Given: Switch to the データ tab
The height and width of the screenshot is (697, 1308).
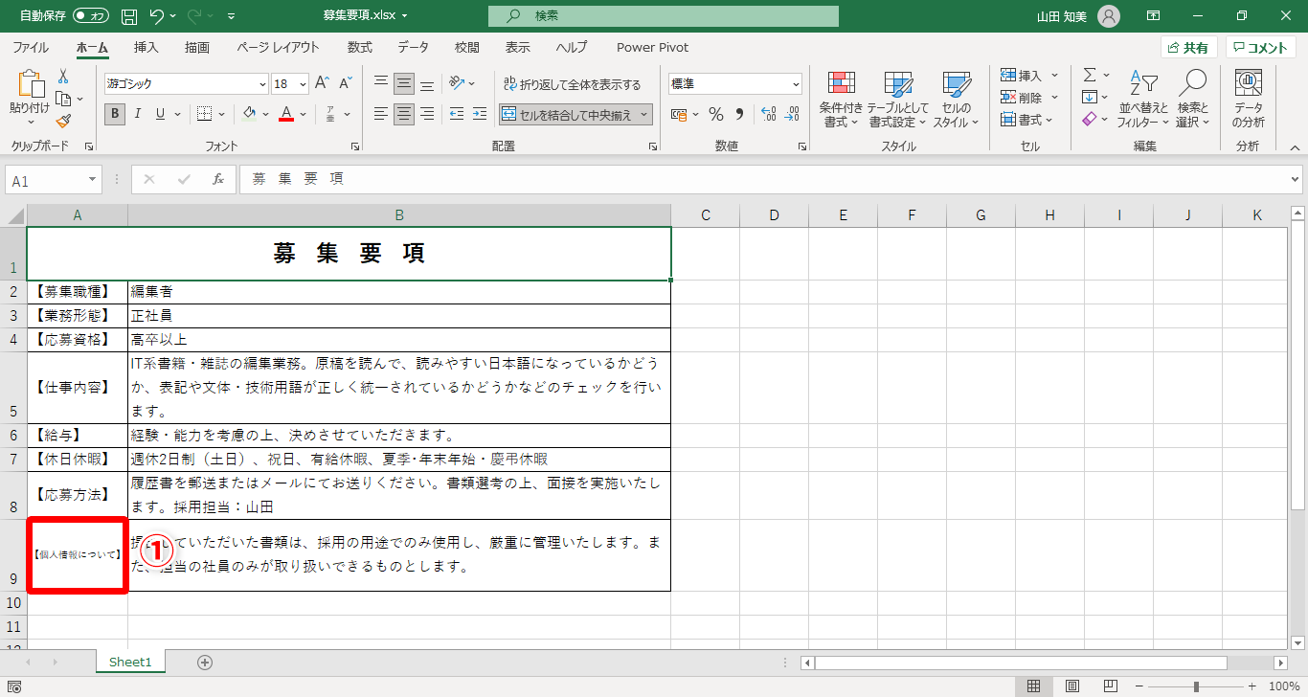Looking at the screenshot, I should [x=414, y=47].
